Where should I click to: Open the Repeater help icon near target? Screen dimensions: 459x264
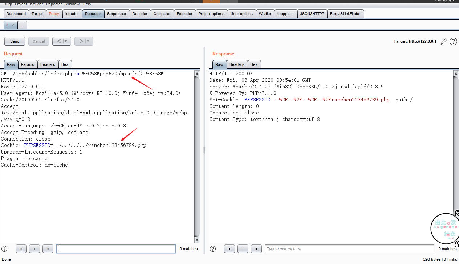pos(453,42)
